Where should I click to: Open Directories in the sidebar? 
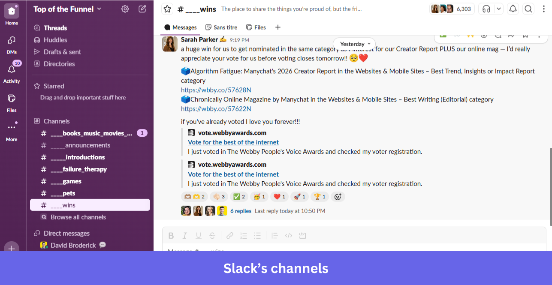tap(59, 64)
